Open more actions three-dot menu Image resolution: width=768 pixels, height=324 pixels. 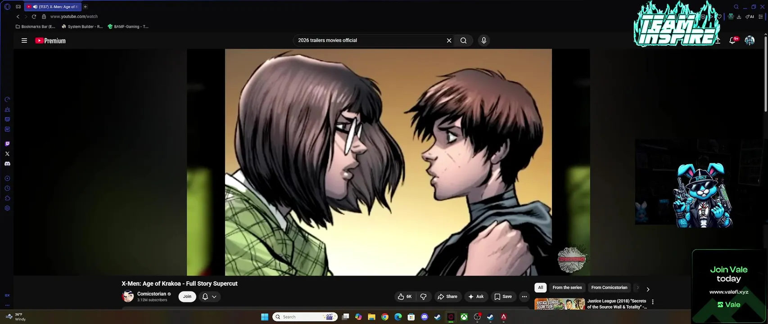click(524, 297)
